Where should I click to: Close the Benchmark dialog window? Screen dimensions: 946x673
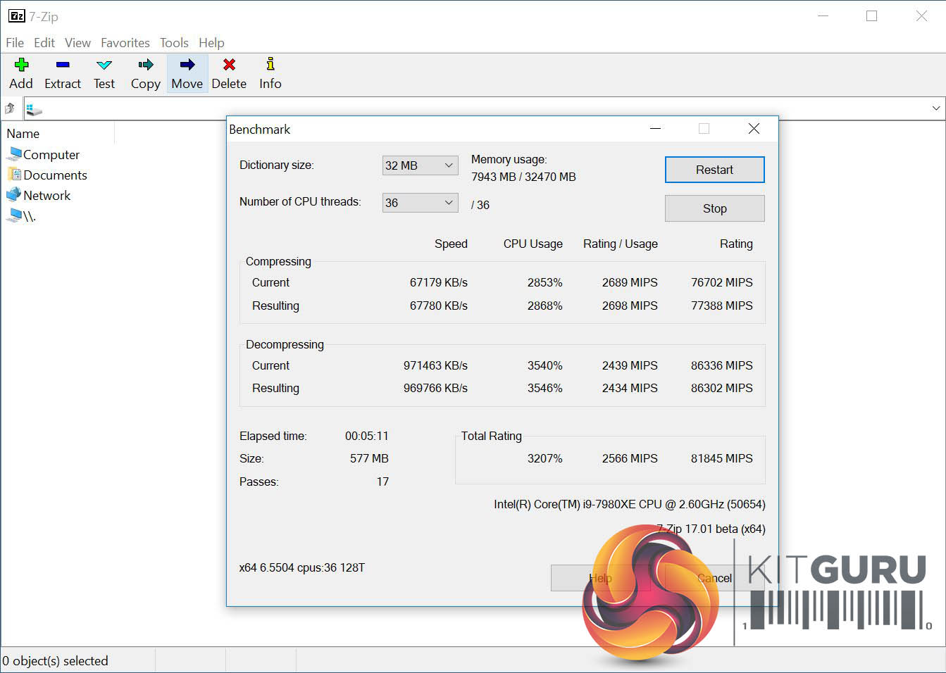point(754,129)
